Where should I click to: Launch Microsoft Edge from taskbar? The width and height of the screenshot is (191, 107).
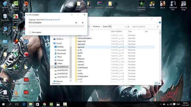24,104
